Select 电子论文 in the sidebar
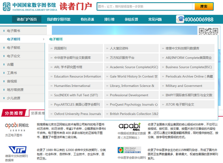223x163 pixels. point(22,56)
